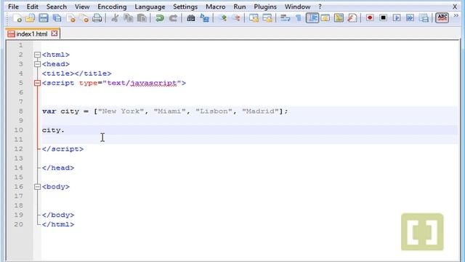Create a new file with New icon
Viewport: 465px width, 262px height.
[17, 18]
